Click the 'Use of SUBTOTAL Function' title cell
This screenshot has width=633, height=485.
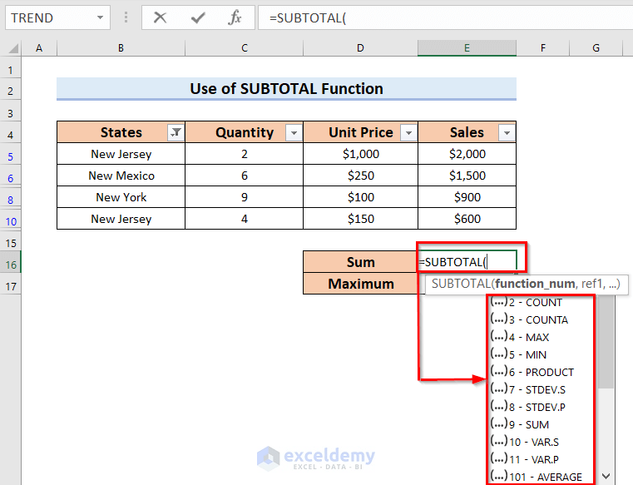coord(286,88)
